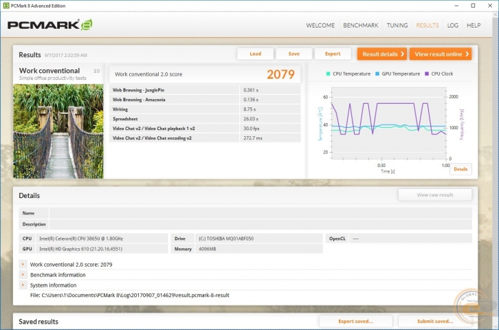Viewport: 499px width, 330px height.
Task: Click the 26.03 s spreadsheet value
Action: tap(251, 119)
